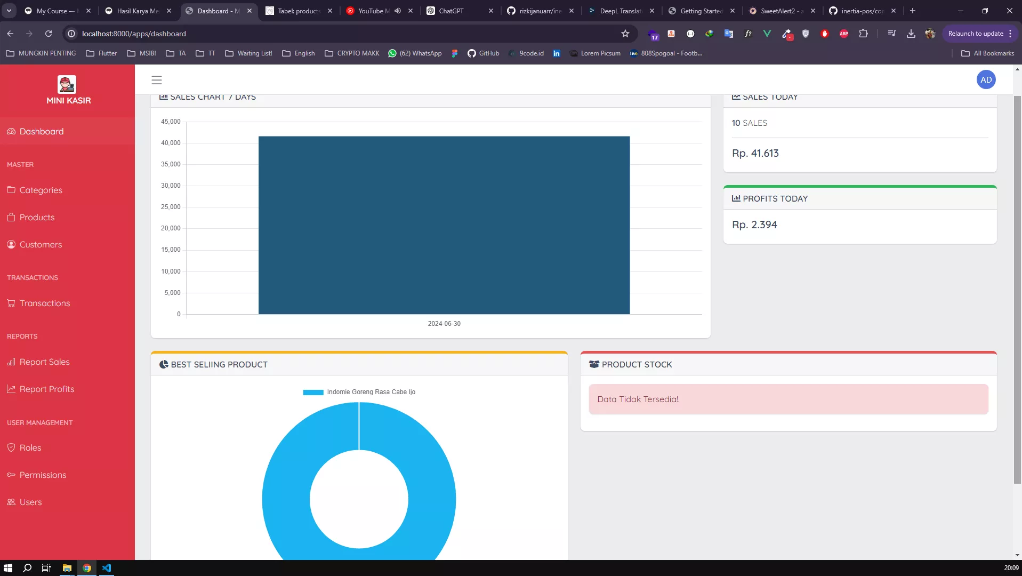Mute the YouTube tab audio icon
The width and height of the screenshot is (1022, 576).
398,11
